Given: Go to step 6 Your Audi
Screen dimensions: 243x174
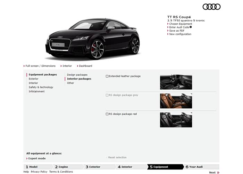Looking at the screenshot, I should click(x=201, y=167).
